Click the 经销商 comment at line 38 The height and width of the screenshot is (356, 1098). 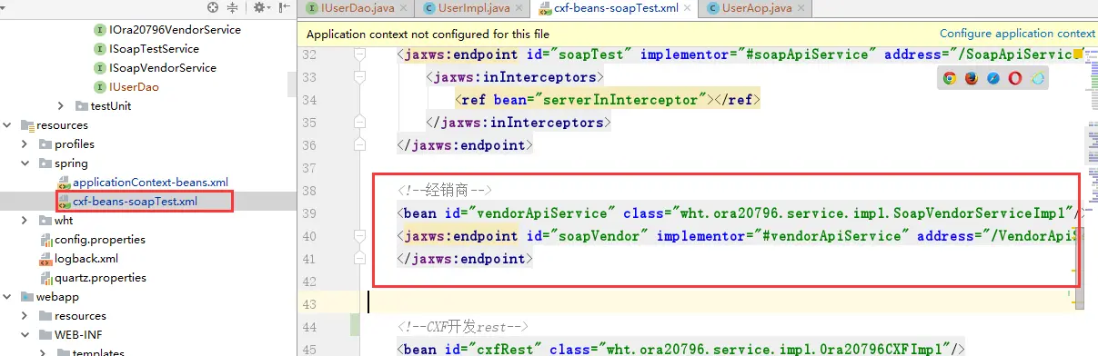tap(444, 191)
